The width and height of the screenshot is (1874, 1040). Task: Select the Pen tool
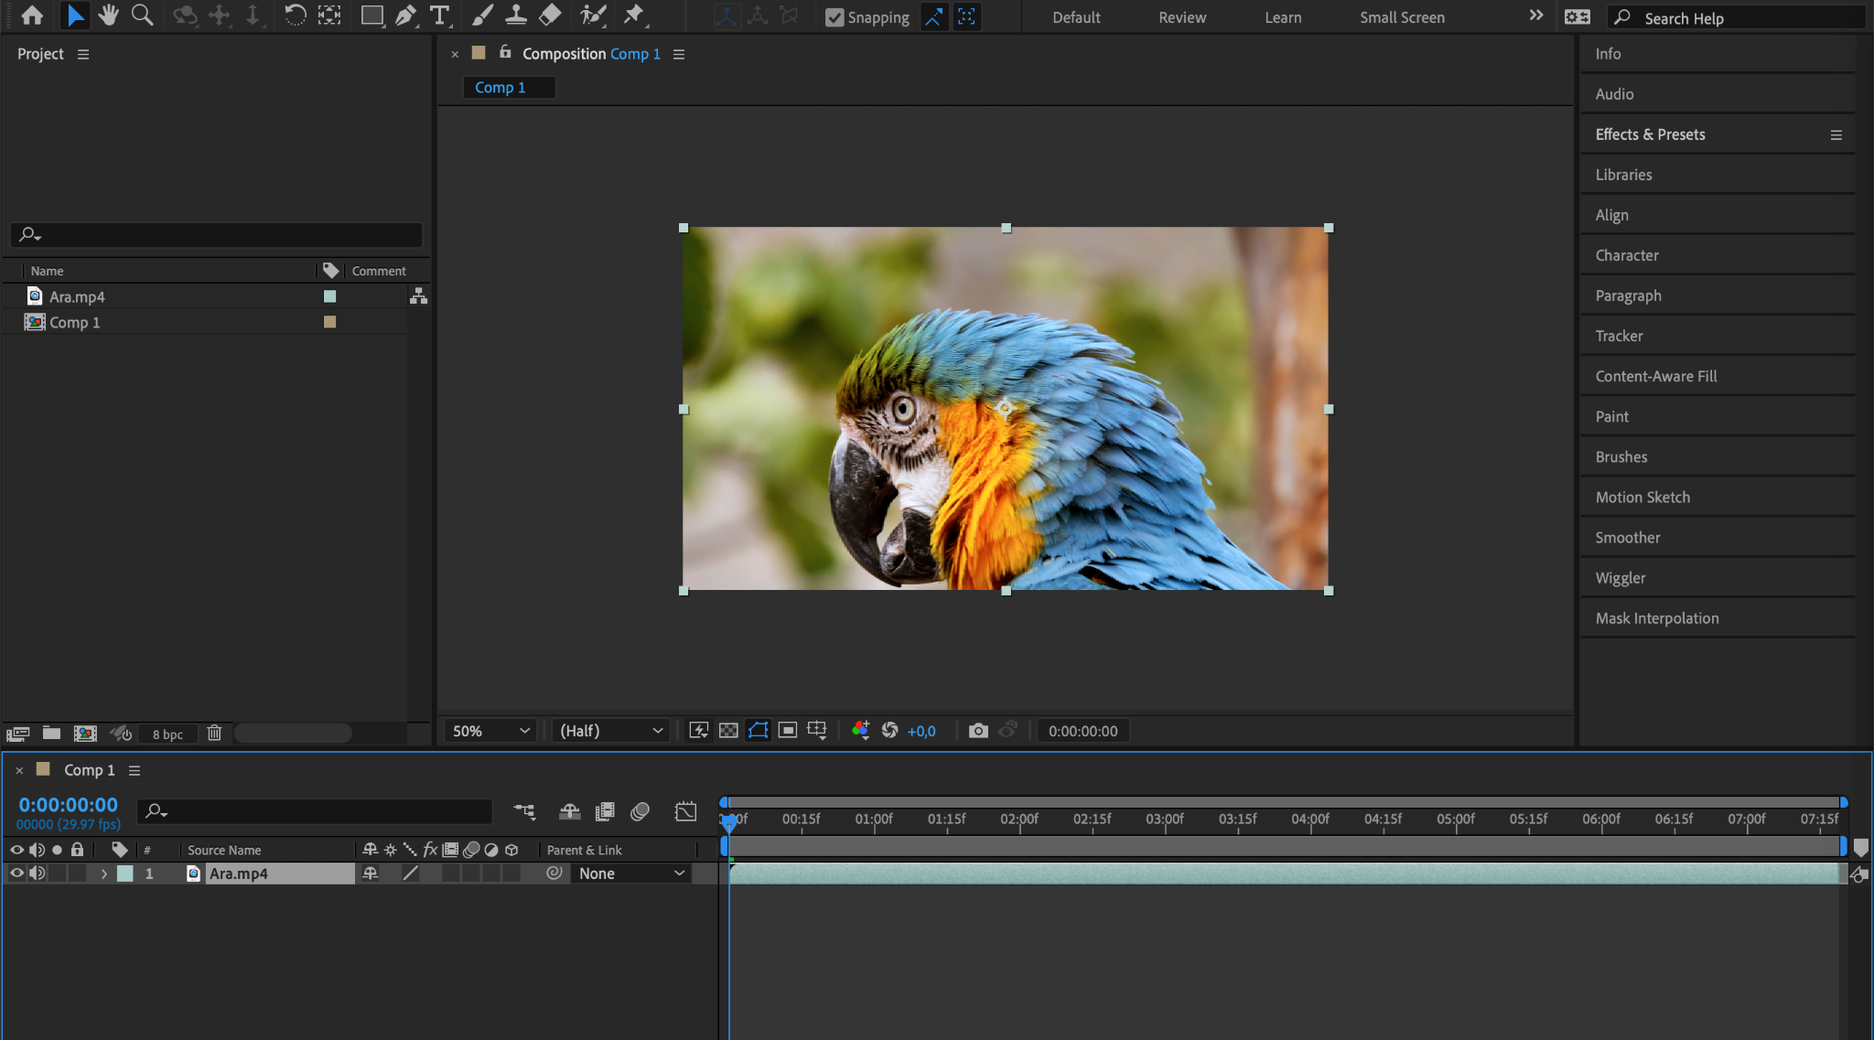[x=405, y=16]
